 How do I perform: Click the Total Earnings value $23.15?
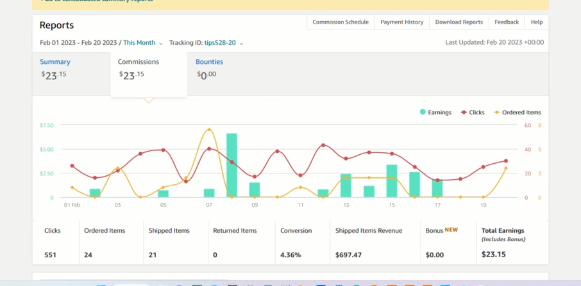pos(494,254)
